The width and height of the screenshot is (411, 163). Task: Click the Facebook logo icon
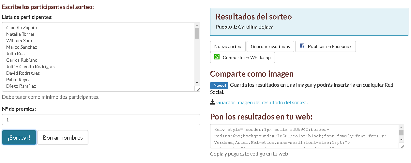pos(302,46)
